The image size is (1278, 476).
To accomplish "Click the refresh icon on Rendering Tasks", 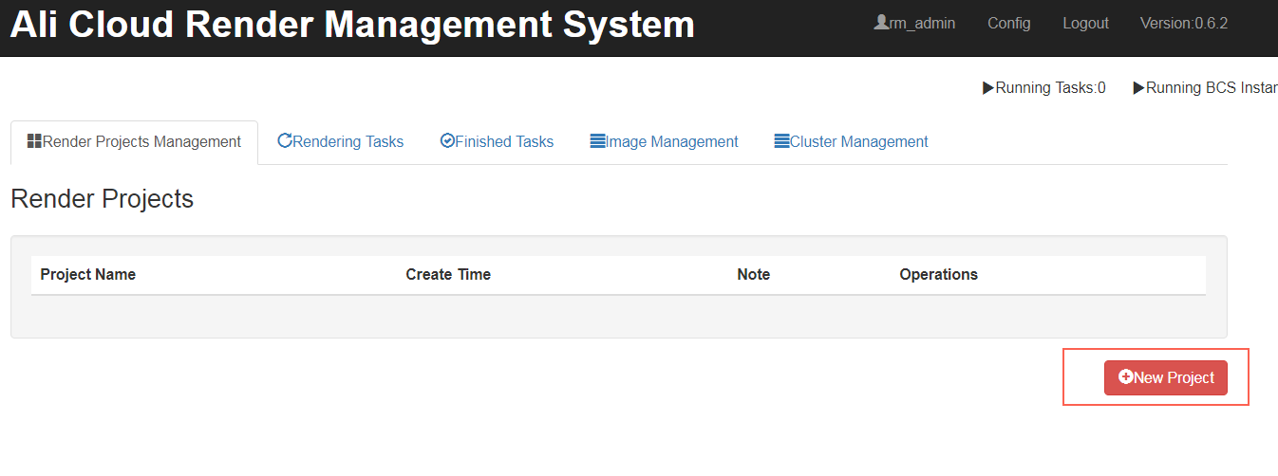I will click(x=285, y=141).
